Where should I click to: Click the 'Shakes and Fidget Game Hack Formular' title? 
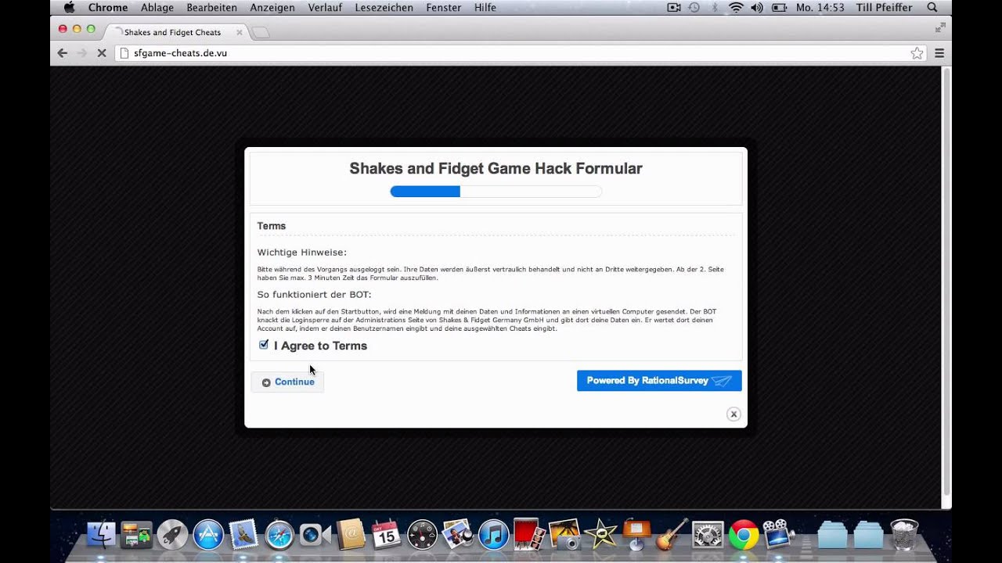[x=496, y=168]
